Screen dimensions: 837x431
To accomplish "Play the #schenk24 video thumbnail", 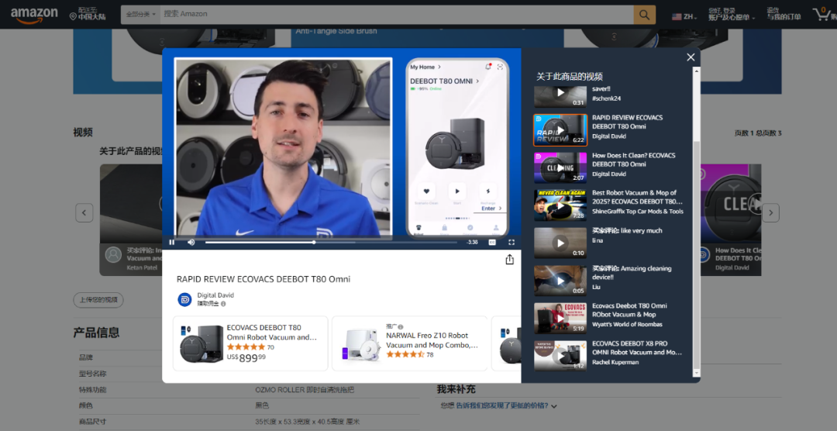I will [x=560, y=96].
